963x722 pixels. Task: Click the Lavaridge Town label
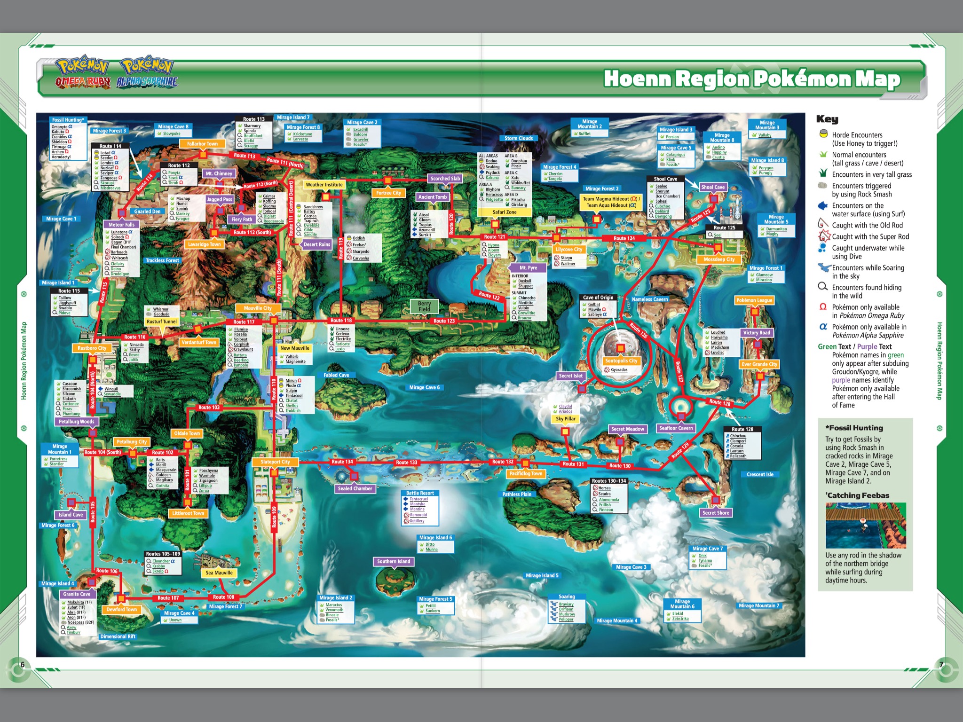pyautogui.click(x=204, y=244)
